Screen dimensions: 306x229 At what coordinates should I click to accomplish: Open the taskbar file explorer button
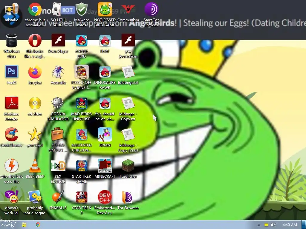24,225
